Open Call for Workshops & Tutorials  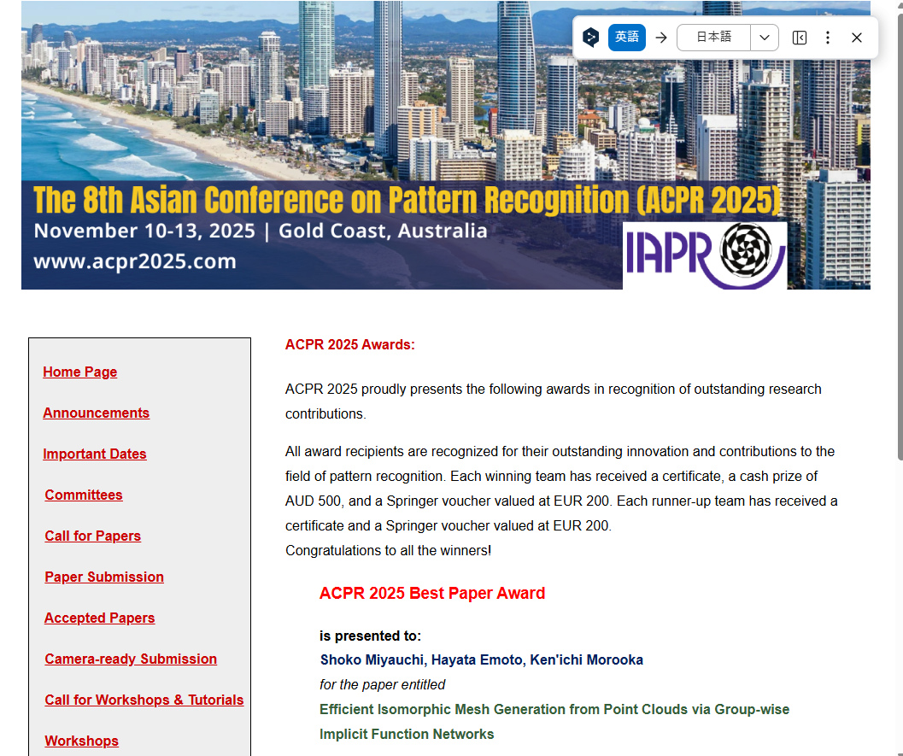click(x=144, y=700)
